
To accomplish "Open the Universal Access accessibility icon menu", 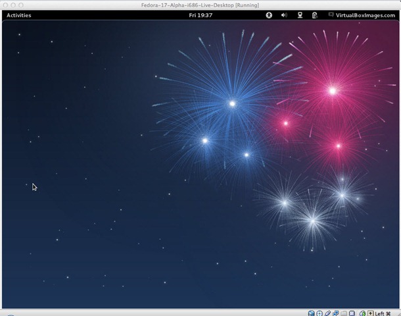I will coord(269,15).
